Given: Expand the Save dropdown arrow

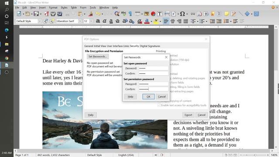Looking at the screenshot, I should 41,14.
